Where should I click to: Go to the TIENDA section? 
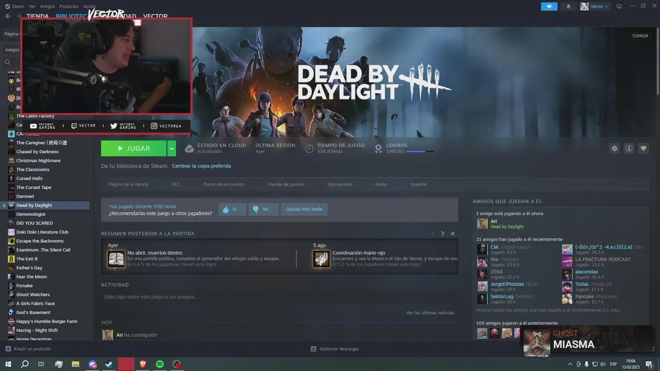pos(37,16)
